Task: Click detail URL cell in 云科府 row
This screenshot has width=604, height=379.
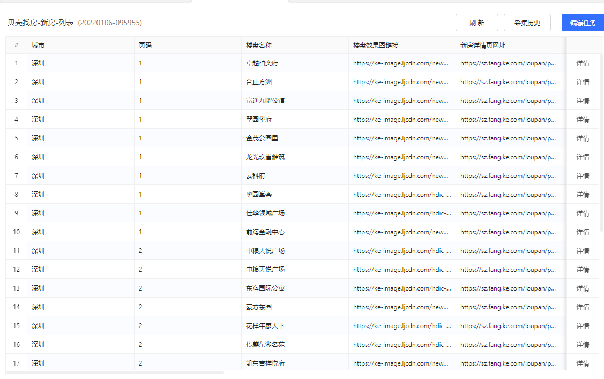Action: pos(509,176)
